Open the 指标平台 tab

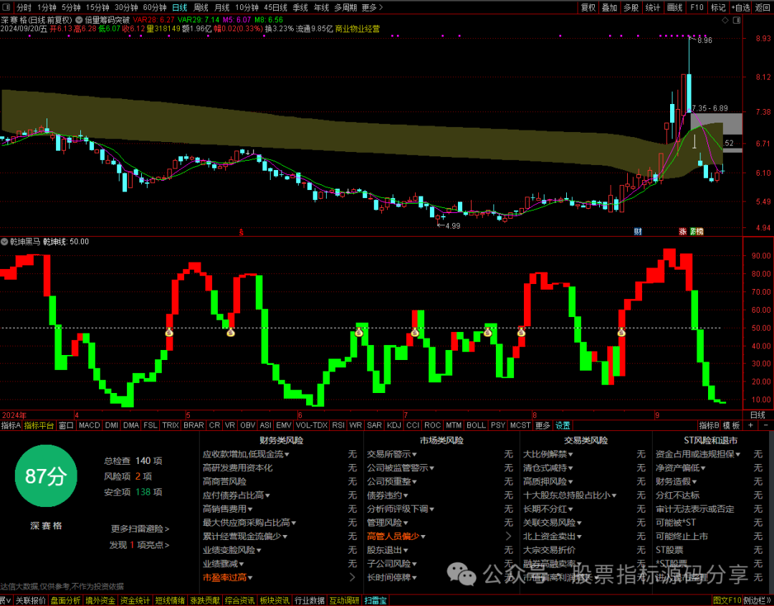point(39,425)
